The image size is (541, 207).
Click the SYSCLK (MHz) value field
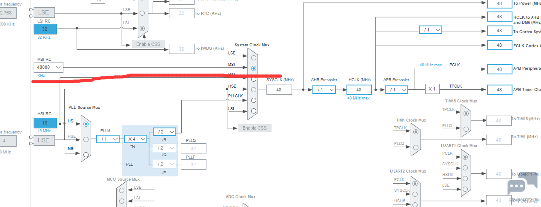(279, 90)
